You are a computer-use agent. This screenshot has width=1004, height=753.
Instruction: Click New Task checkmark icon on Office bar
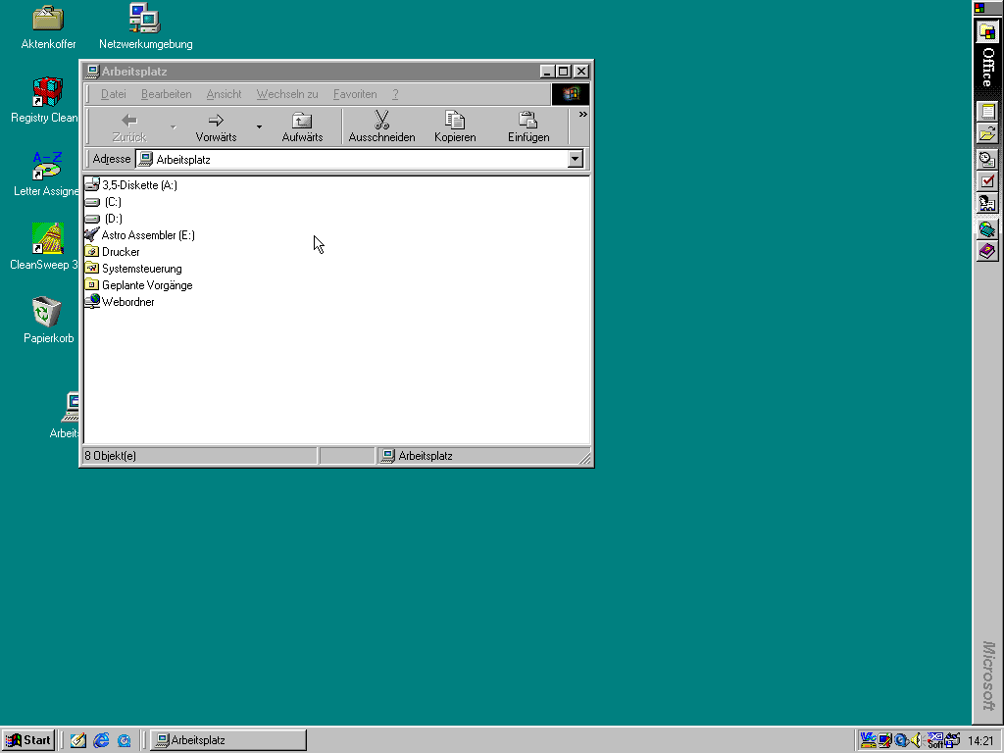(987, 181)
